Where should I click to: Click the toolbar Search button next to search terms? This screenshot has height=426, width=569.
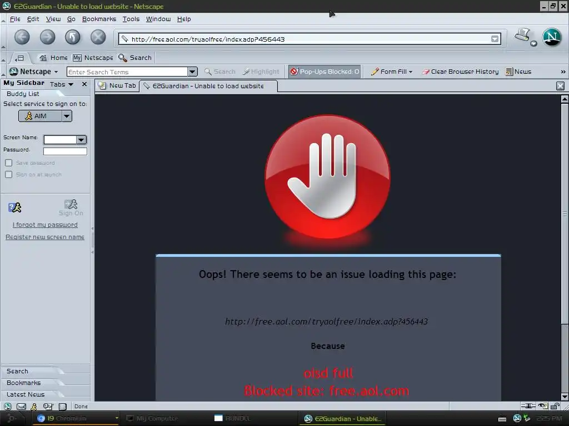220,72
